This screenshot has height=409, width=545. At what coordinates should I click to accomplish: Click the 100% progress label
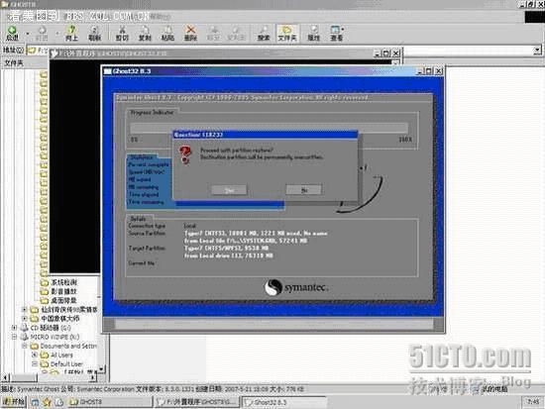[x=405, y=140]
